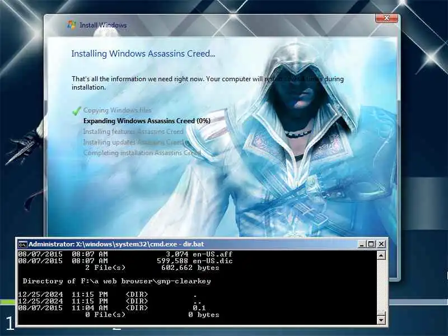Click the command prompt title bar text
The image size is (448, 336).
pyautogui.click(x=116, y=244)
